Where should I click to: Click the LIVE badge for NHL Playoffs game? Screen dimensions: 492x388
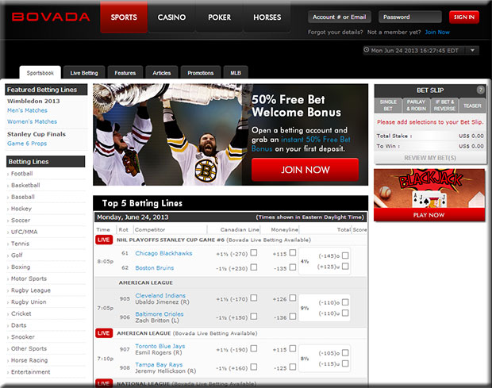click(x=104, y=240)
